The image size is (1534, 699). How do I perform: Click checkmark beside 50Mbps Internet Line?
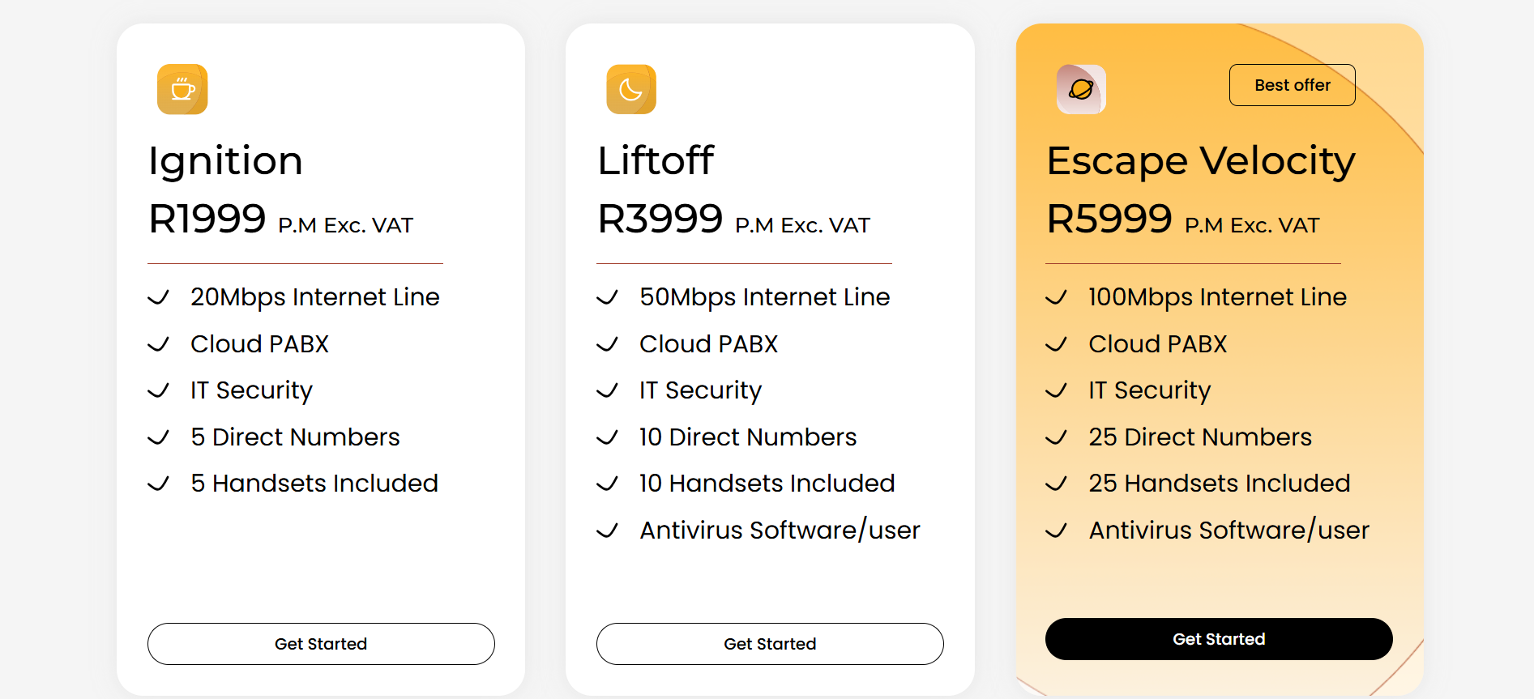click(x=608, y=297)
